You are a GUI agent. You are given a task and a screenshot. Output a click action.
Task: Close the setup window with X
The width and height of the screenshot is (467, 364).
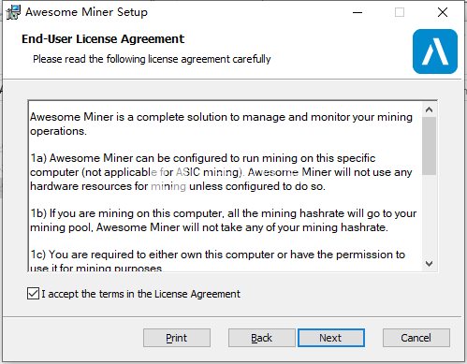pyautogui.click(x=443, y=12)
